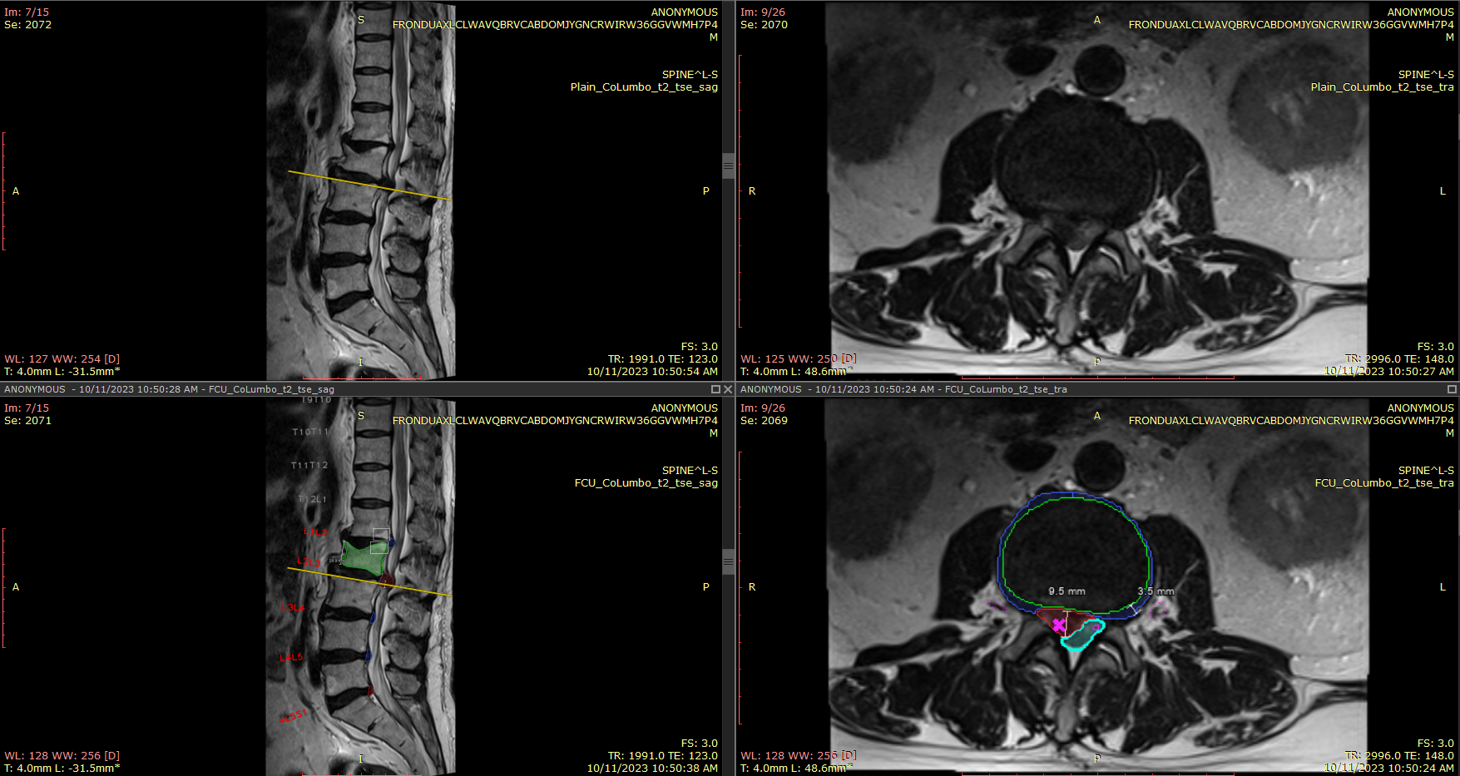
Task: Click the dark red marker on the sagittal yellow line
Action: pos(387,579)
